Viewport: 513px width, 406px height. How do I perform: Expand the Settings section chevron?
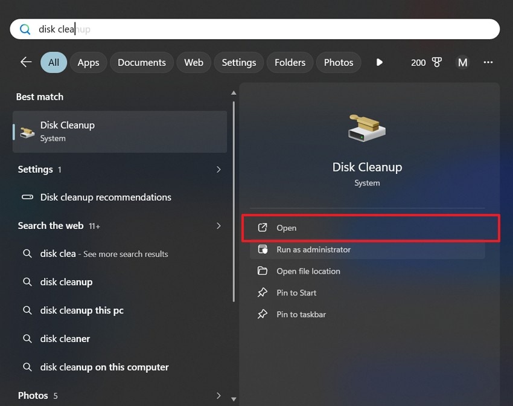point(218,170)
